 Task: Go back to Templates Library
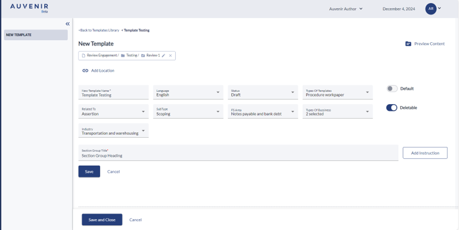(99, 30)
